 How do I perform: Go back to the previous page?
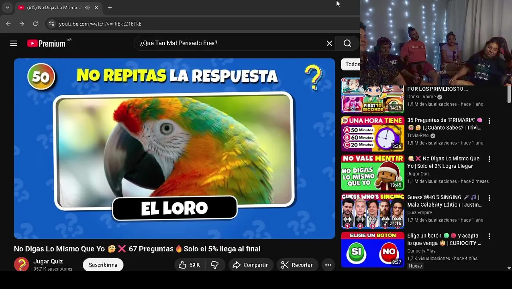[x=8, y=24]
